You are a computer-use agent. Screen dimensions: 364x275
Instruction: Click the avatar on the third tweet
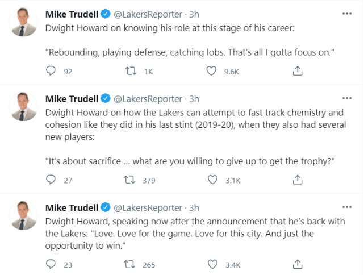click(23, 215)
